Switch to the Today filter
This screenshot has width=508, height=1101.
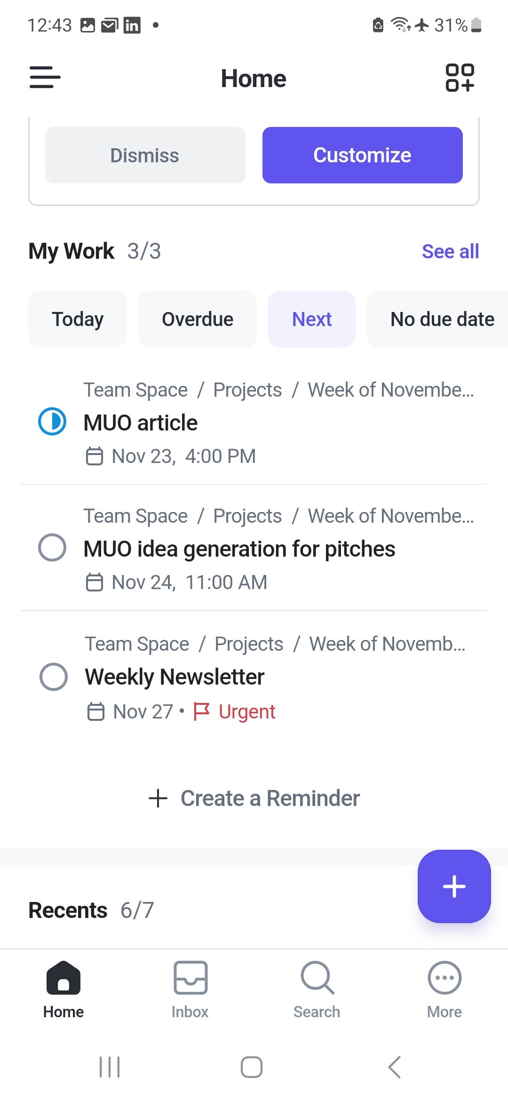(x=77, y=319)
